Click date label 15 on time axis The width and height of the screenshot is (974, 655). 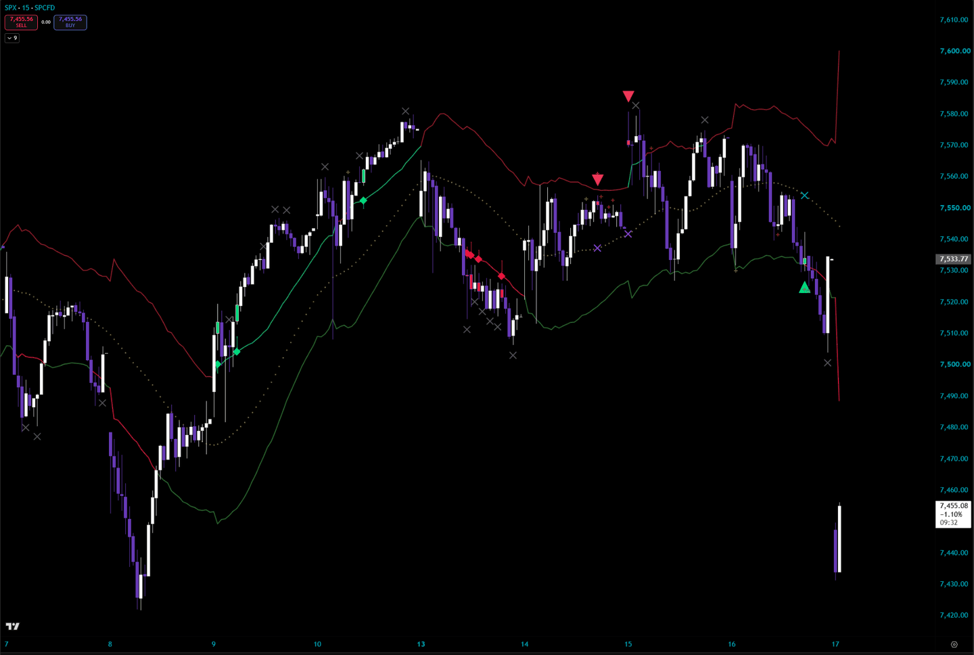tap(628, 644)
